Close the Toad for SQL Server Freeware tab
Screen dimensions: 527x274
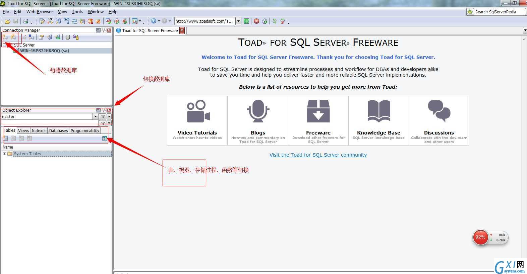click(182, 30)
